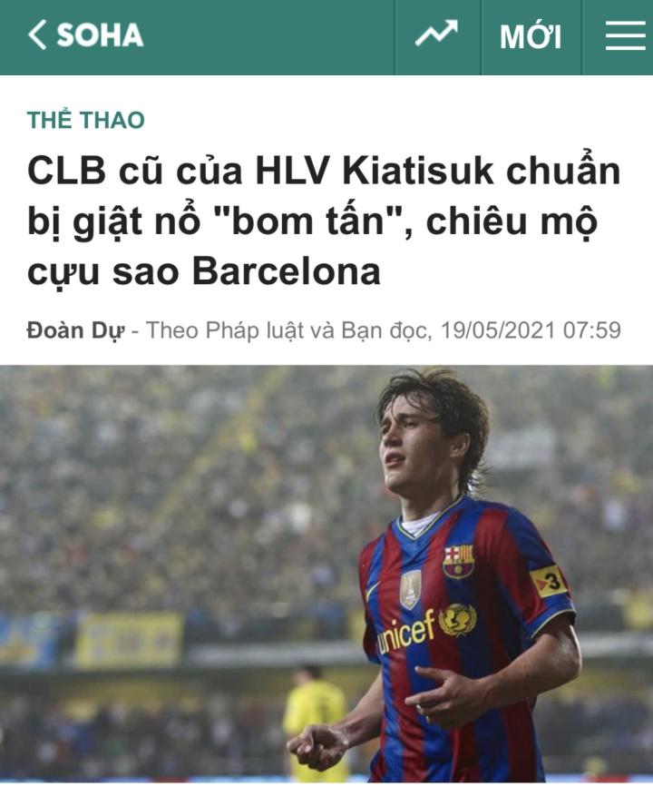
Task: Open the trending arrow icon
Action: point(437,34)
